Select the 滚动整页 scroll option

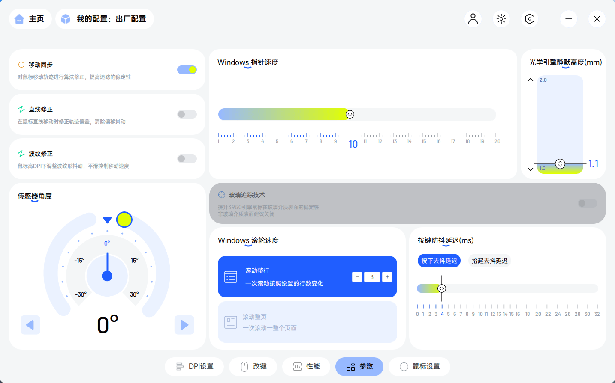click(x=307, y=322)
